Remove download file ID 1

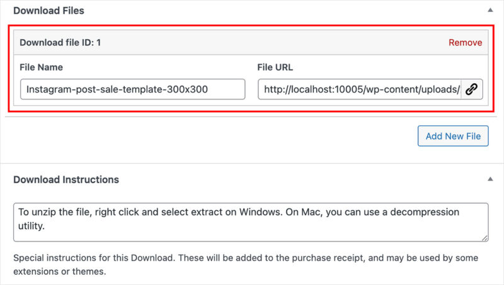click(465, 42)
